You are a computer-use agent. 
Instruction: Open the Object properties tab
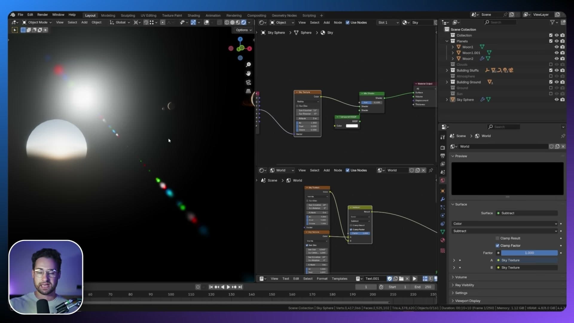click(443, 191)
